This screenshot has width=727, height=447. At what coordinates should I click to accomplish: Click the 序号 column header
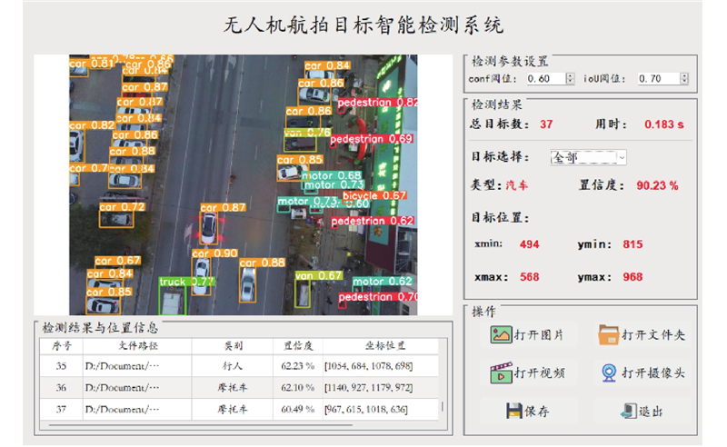point(62,346)
